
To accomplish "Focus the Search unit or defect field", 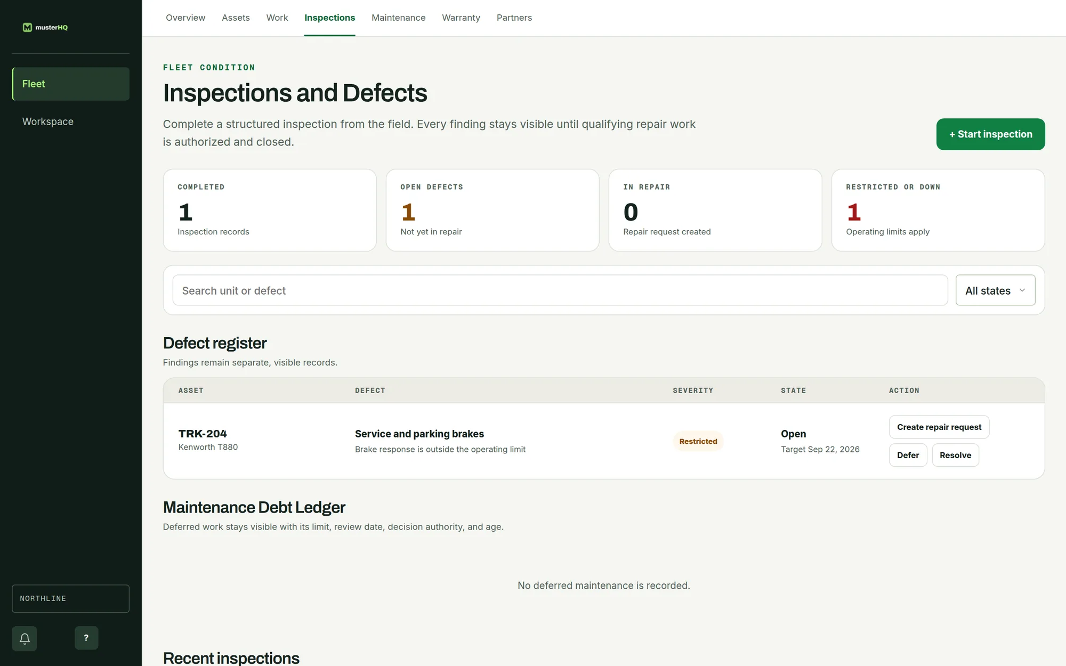I will click(x=560, y=290).
